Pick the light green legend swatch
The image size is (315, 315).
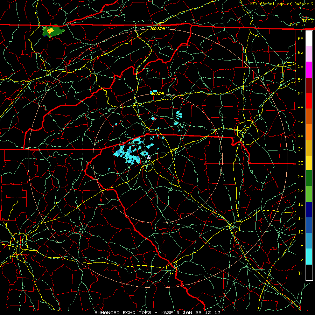309,194
